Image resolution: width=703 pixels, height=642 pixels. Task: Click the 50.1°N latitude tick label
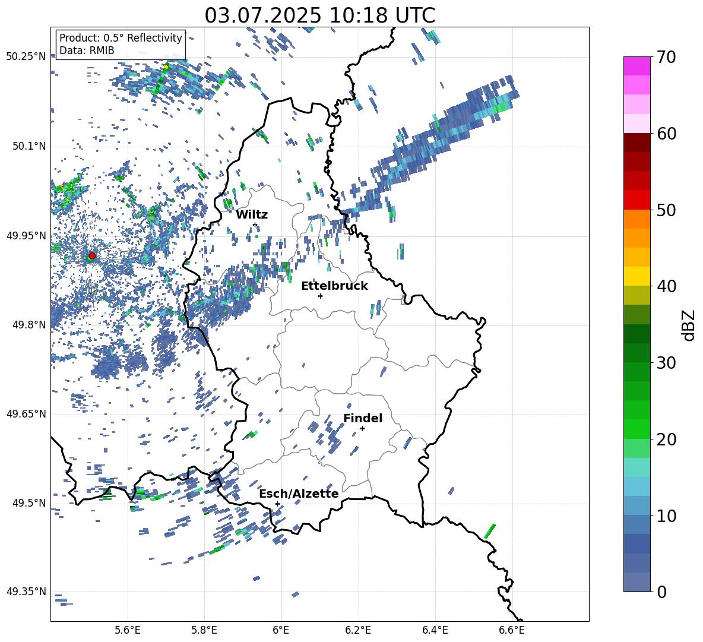coord(29,147)
